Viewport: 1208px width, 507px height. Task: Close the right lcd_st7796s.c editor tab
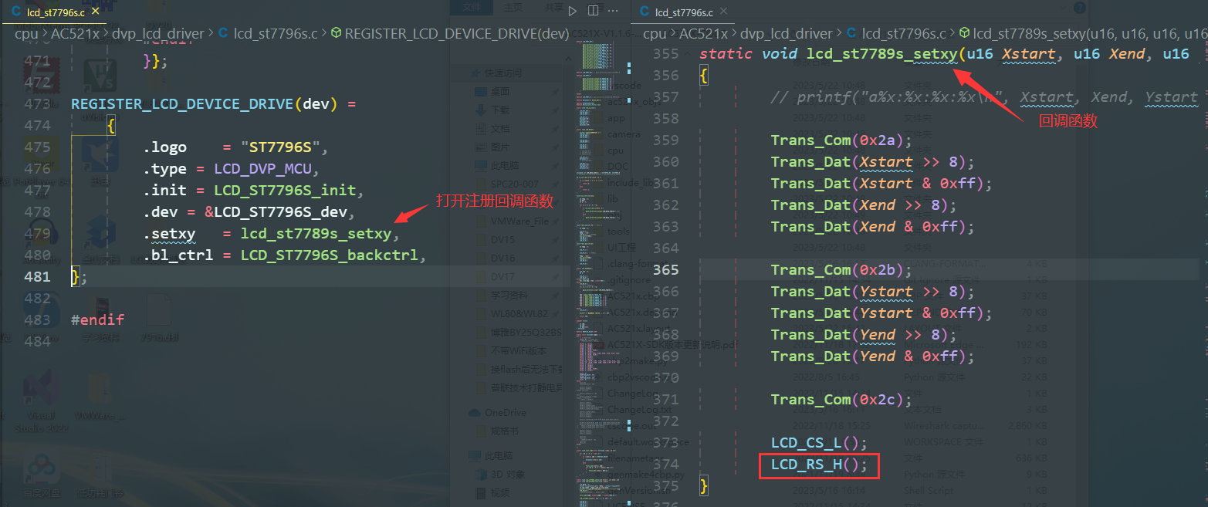coord(722,12)
